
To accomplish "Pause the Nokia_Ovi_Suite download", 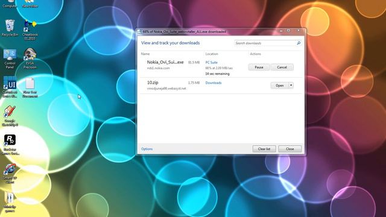I will [259, 67].
